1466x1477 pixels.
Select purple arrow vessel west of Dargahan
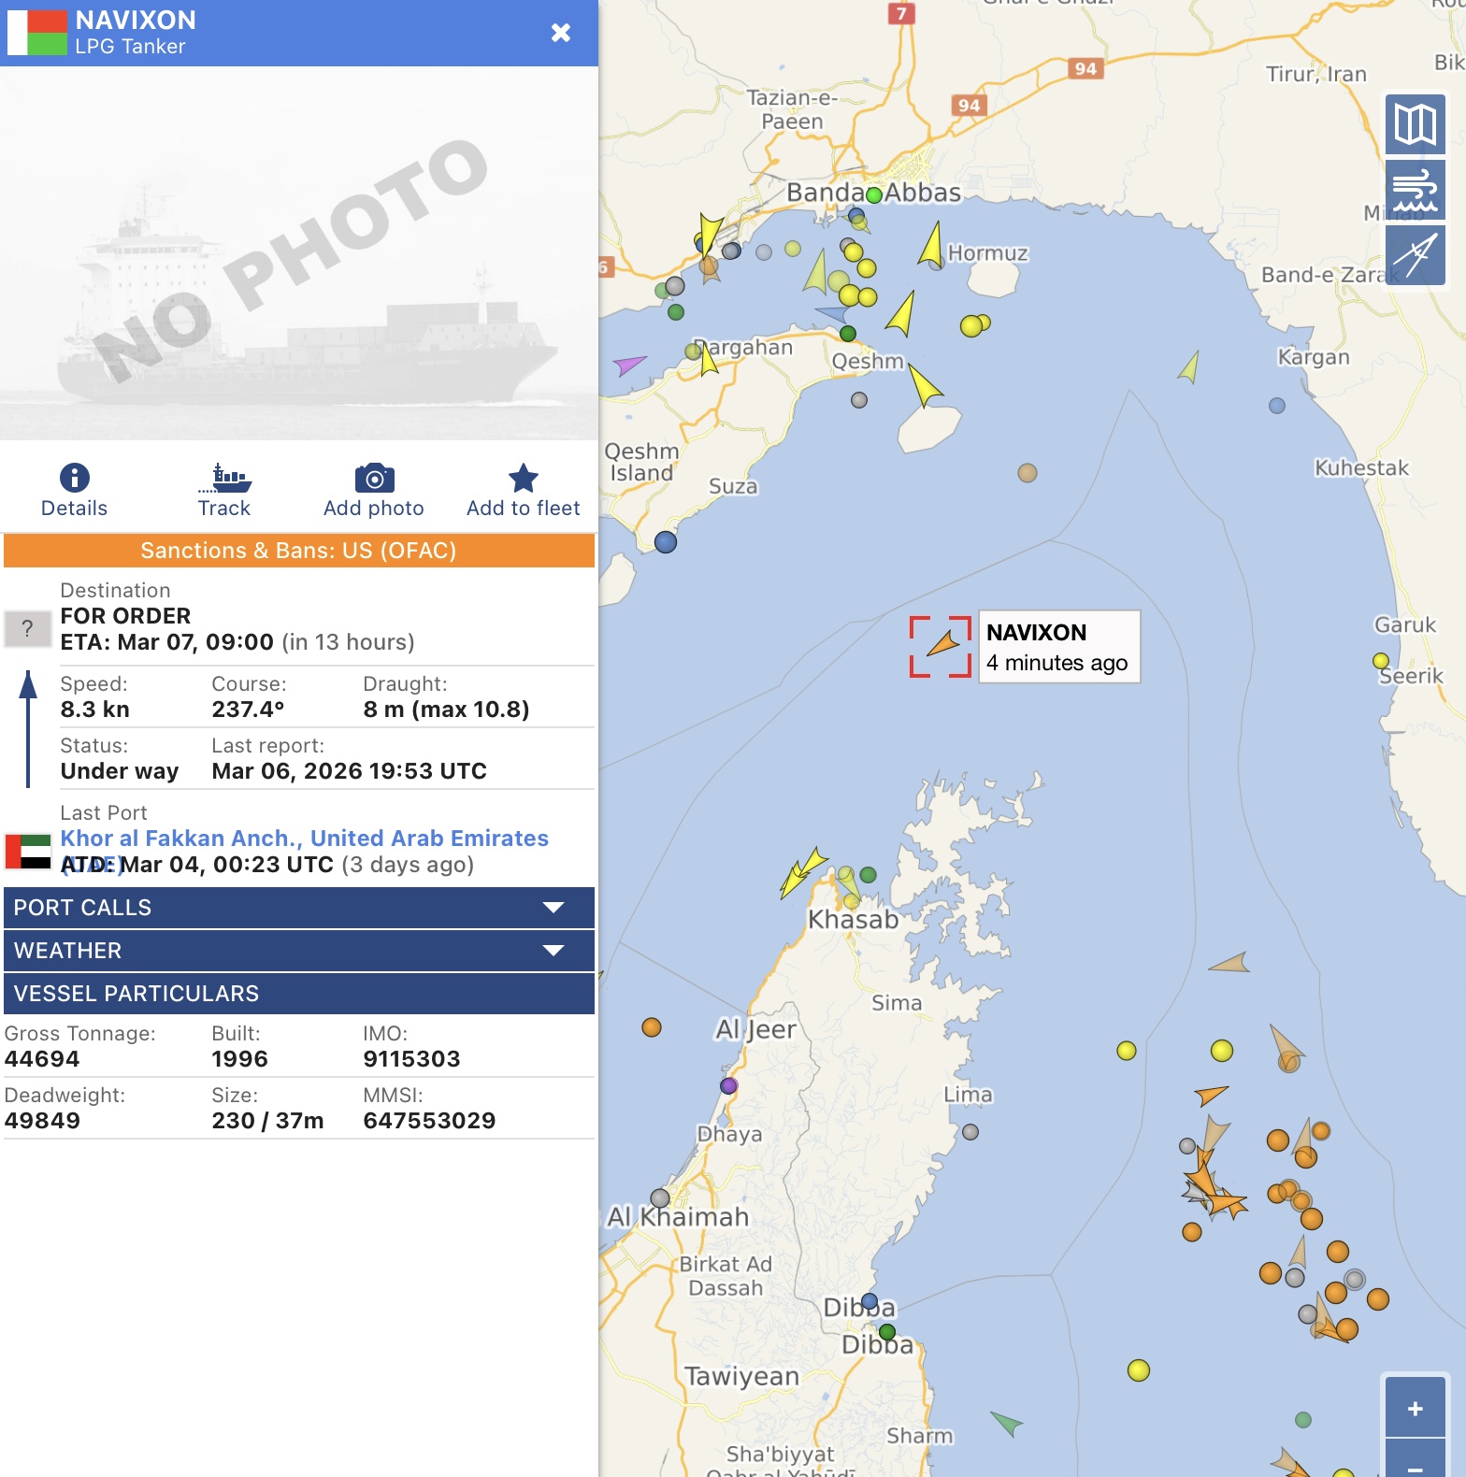[629, 364]
